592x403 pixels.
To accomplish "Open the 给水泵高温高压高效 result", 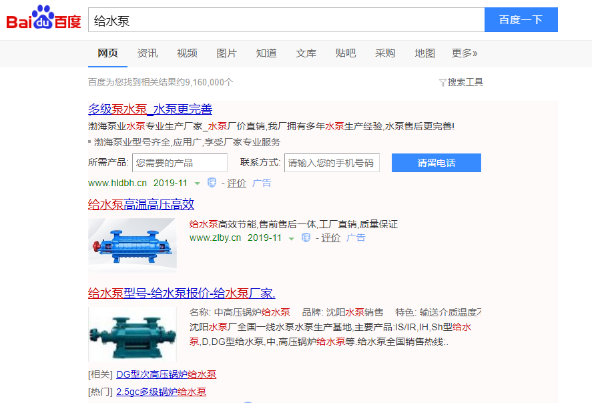I will point(141,204).
